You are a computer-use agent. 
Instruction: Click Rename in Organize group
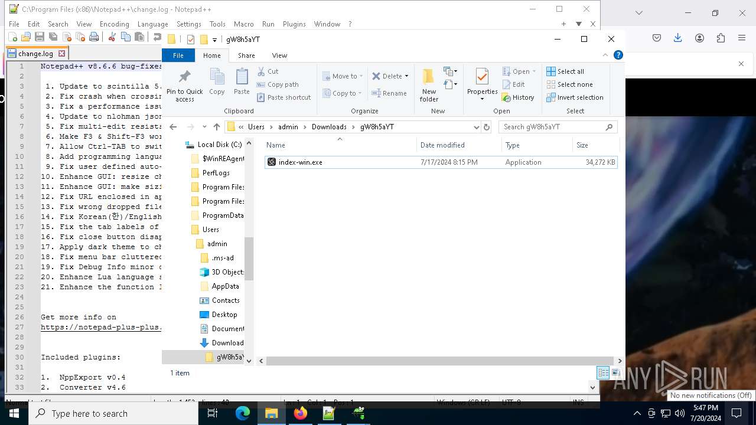pos(389,93)
